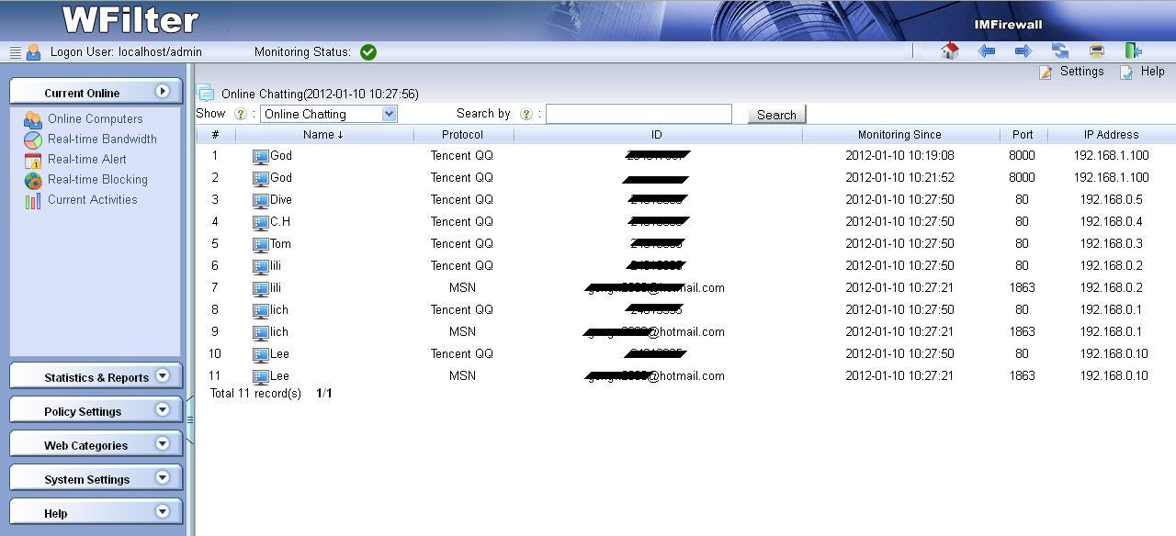Click the Home icon in toolbar
Viewport: 1176px width, 536px height.
pos(950,51)
